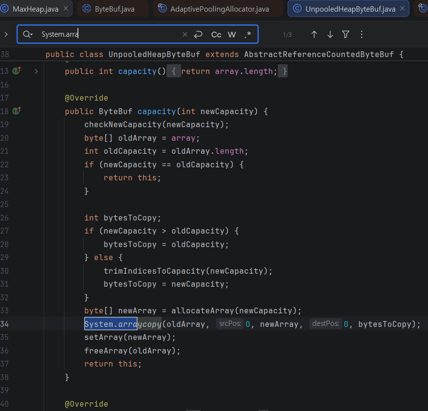428x411 pixels.
Task: Click trimIndicesToCapacity(newCapacity) call
Action: [188, 271]
